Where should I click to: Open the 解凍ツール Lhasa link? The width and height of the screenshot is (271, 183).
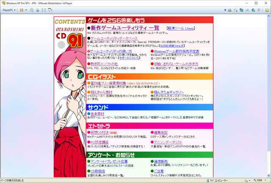(181, 28)
